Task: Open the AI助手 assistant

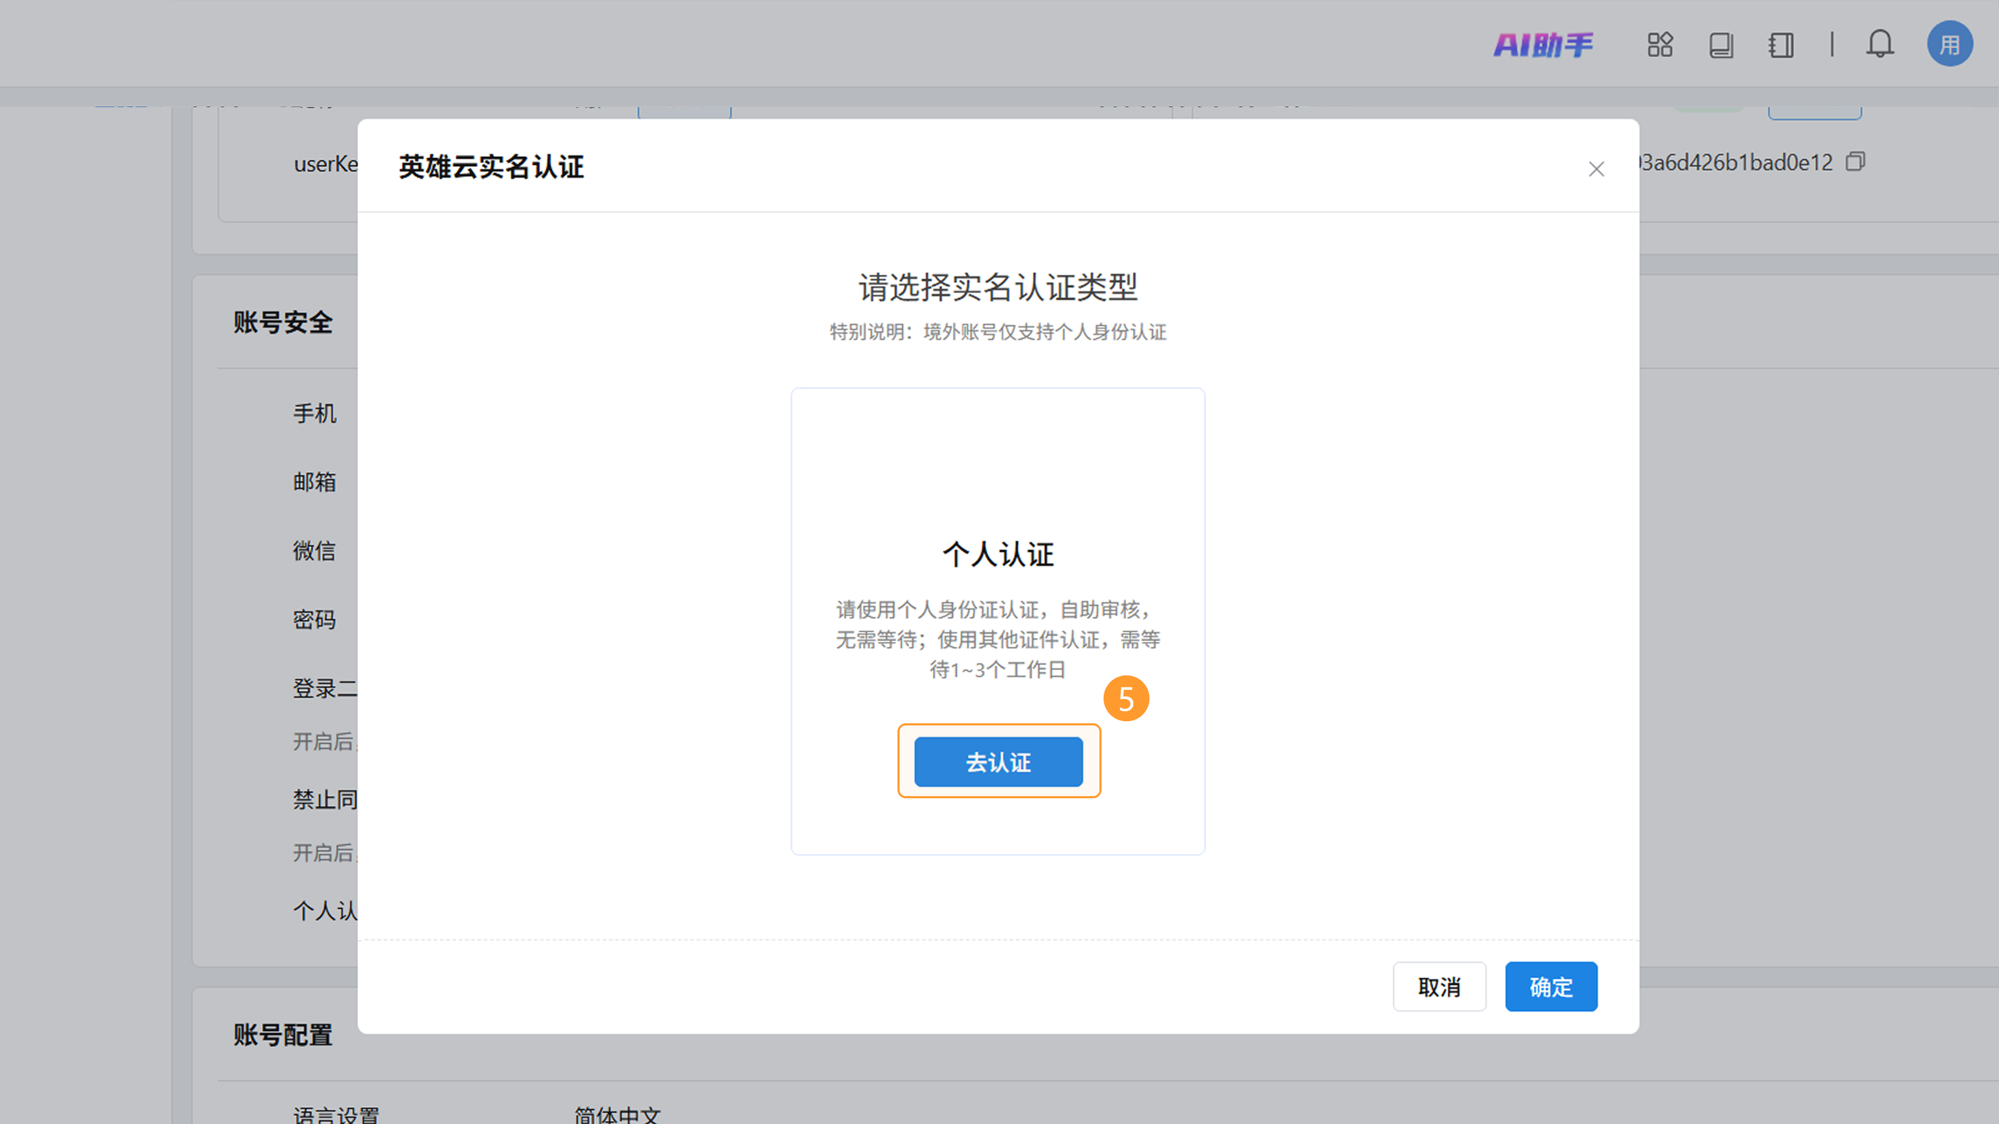Action: (1542, 45)
